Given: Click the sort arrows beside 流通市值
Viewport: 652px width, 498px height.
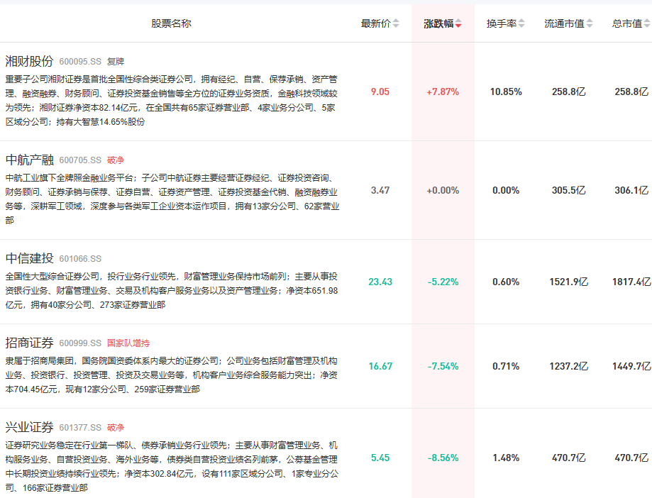Looking at the screenshot, I should point(590,23).
